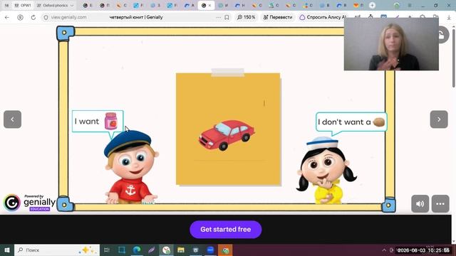Click the girl character in yellow
This screenshot has height=256, width=456.
point(326,171)
